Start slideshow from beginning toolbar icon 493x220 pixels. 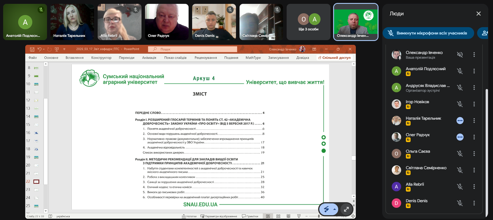57,49
